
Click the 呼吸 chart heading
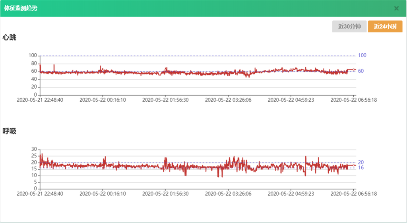coord(10,131)
